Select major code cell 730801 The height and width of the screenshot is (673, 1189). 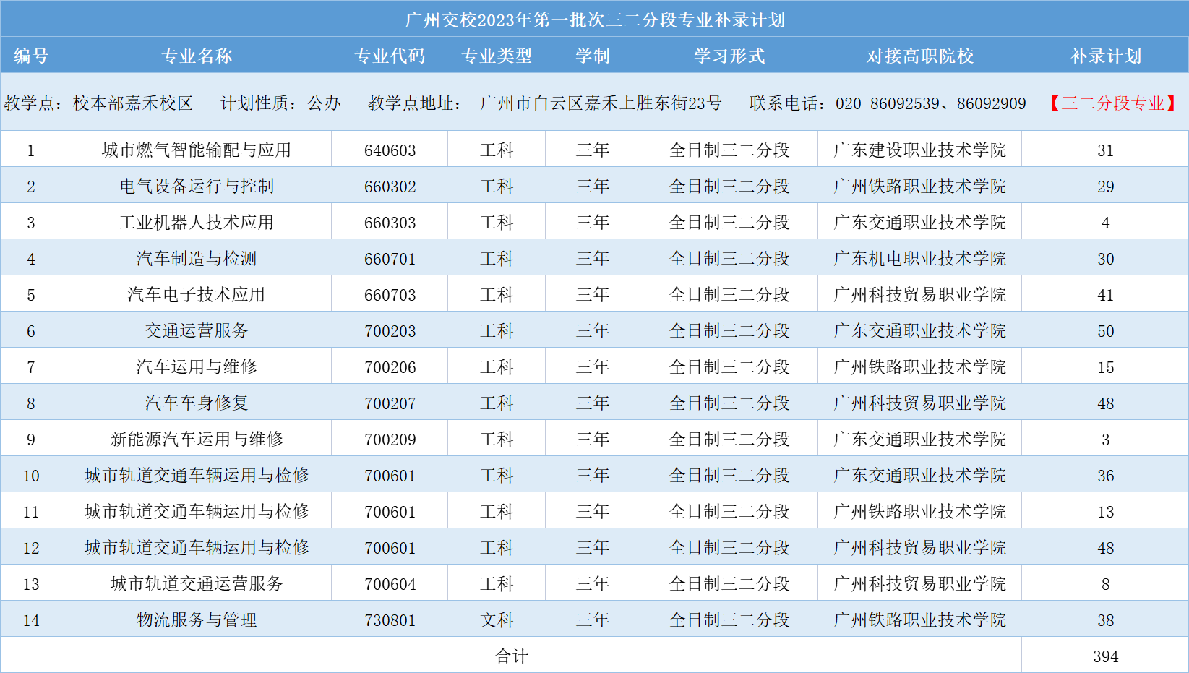point(390,620)
